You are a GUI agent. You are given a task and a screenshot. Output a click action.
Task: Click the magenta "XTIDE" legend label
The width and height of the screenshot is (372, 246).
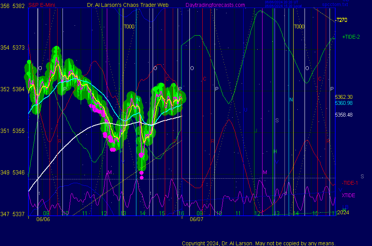click(348, 195)
